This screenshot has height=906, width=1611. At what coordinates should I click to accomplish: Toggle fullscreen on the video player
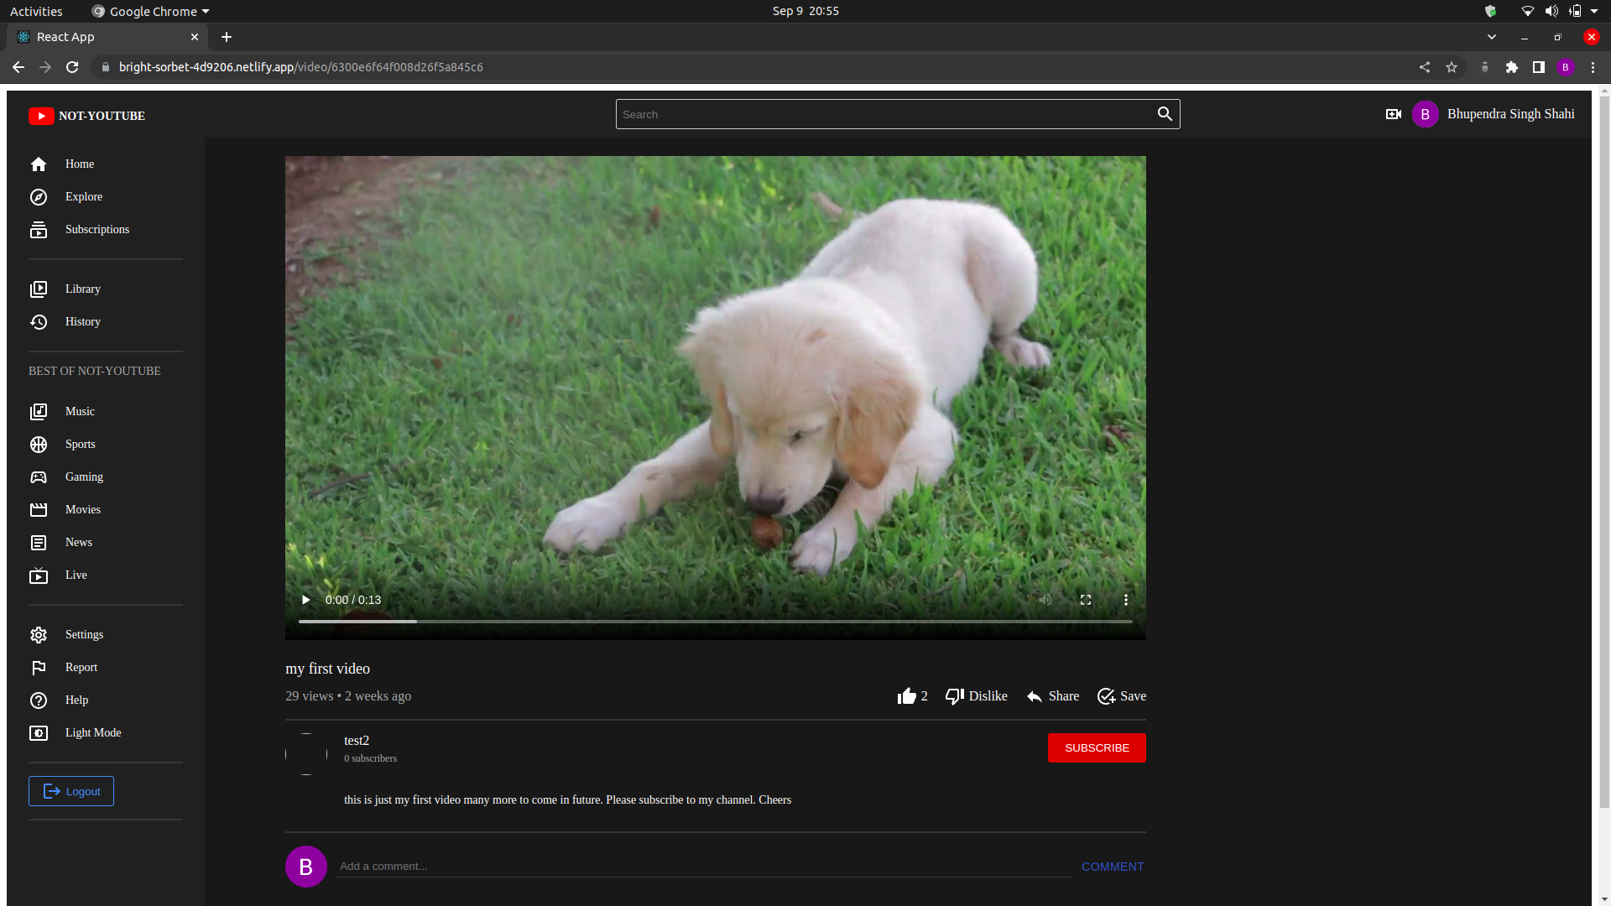coord(1085,599)
